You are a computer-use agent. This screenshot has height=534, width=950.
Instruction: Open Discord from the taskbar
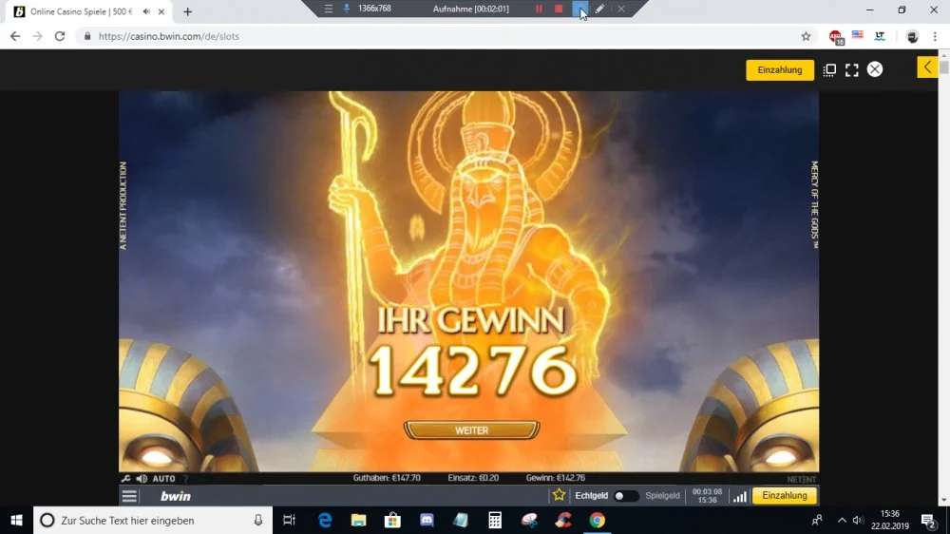[427, 520]
